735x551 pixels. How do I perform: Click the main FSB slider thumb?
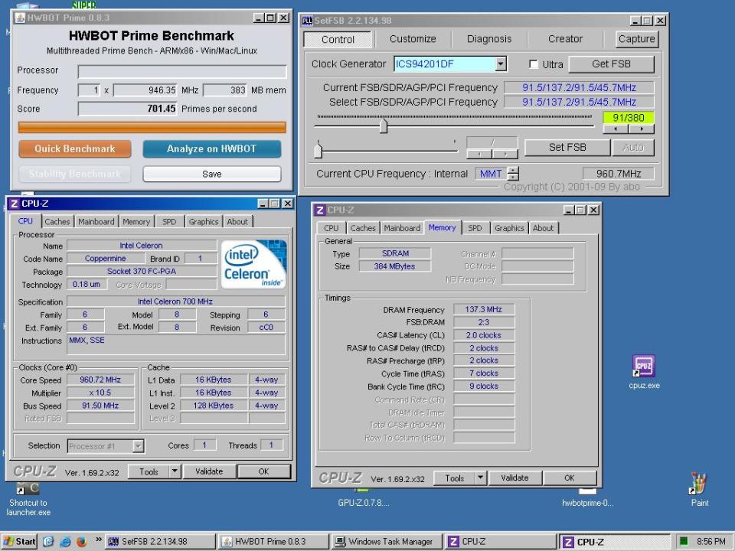point(384,126)
